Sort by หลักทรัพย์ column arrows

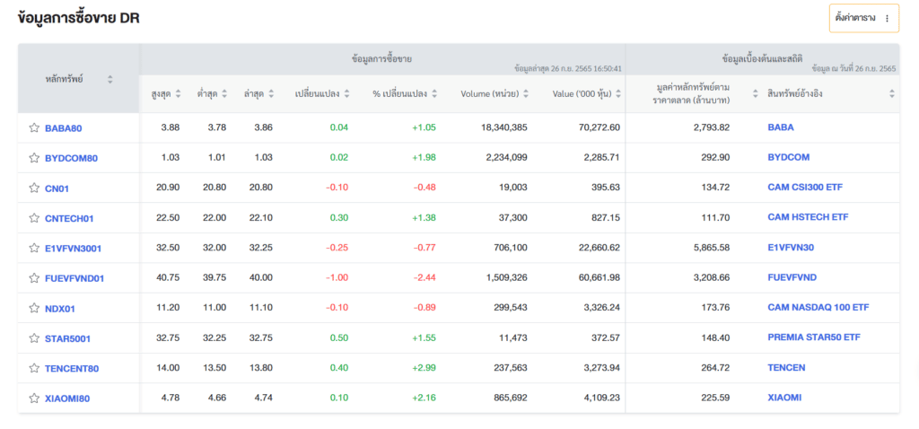click(110, 79)
